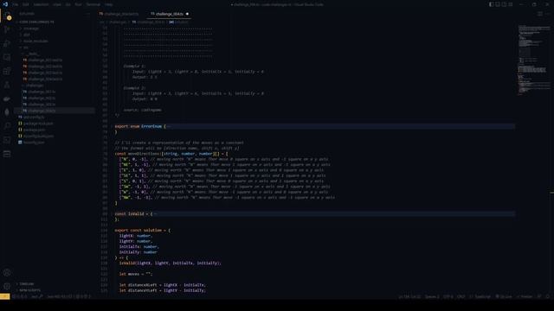The width and height of the screenshot is (554, 311).
Task: Expand the folded isValid function ellipsis
Action: point(155,213)
